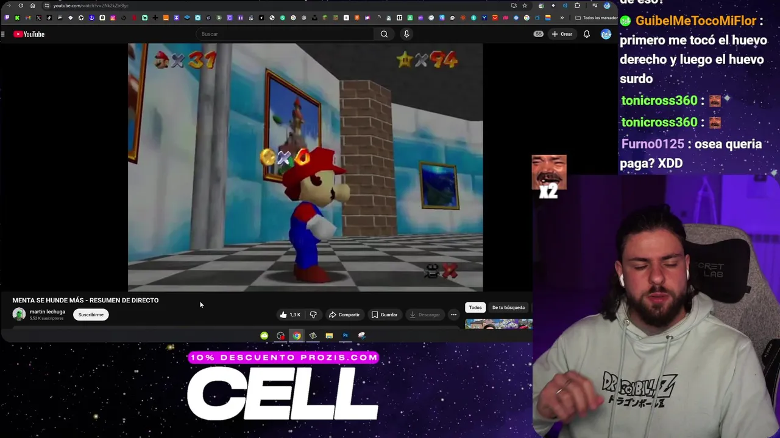Click the Compartir button
Image resolution: width=780 pixels, height=438 pixels.
(x=344, y=315)
